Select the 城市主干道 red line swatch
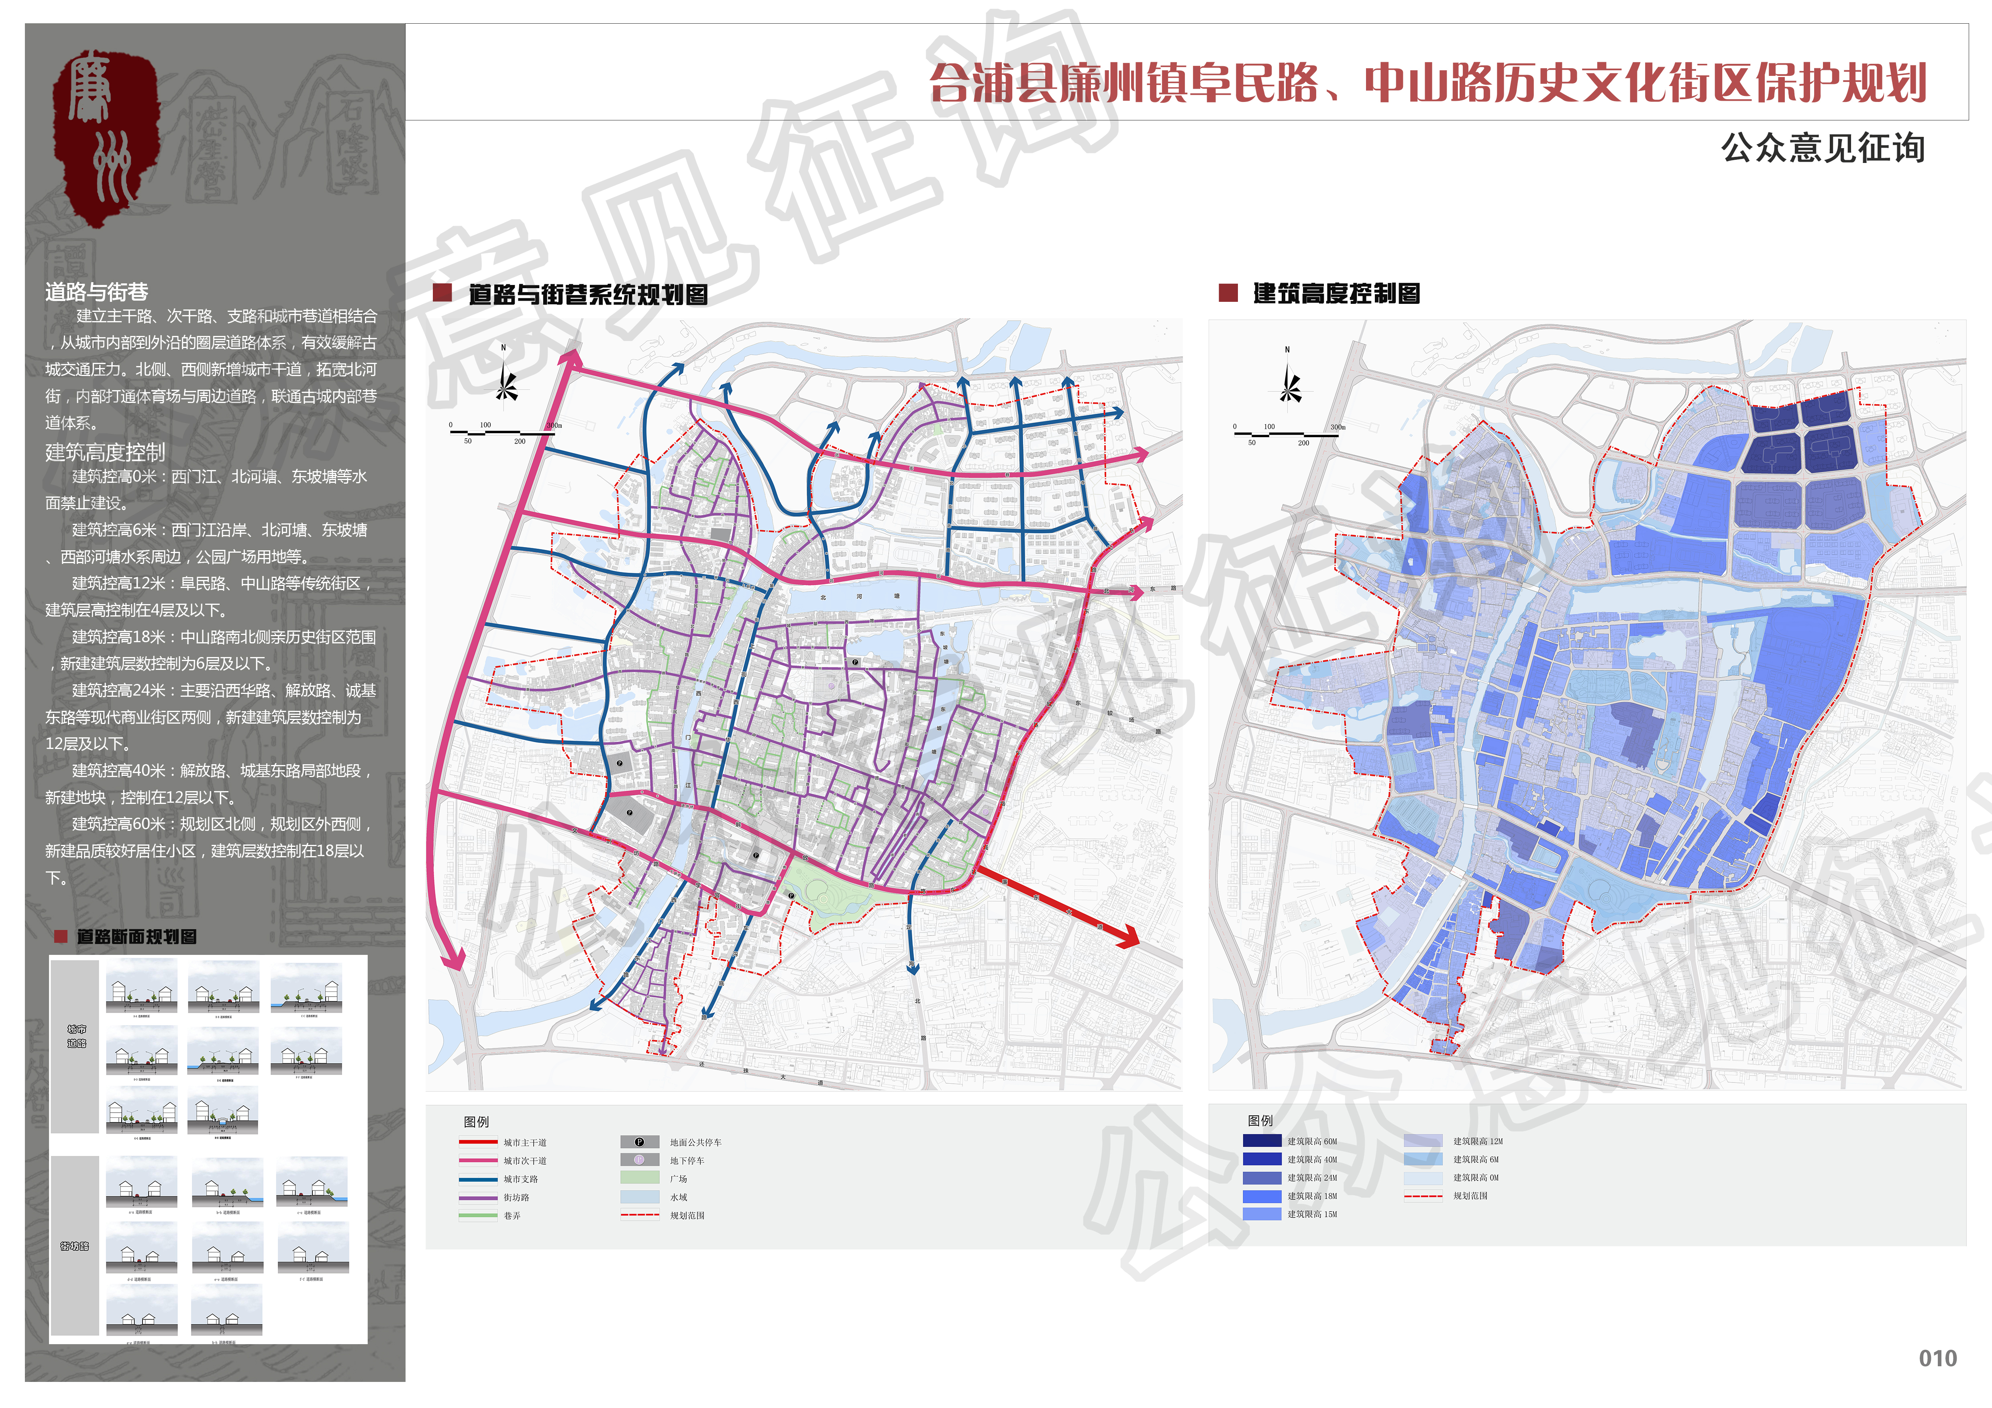This screenshot has height=1408, width=1992. tap(478, 1143)
